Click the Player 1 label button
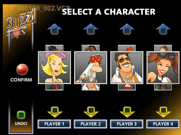The height and width of the screenshot is (135, 181). 54,124
